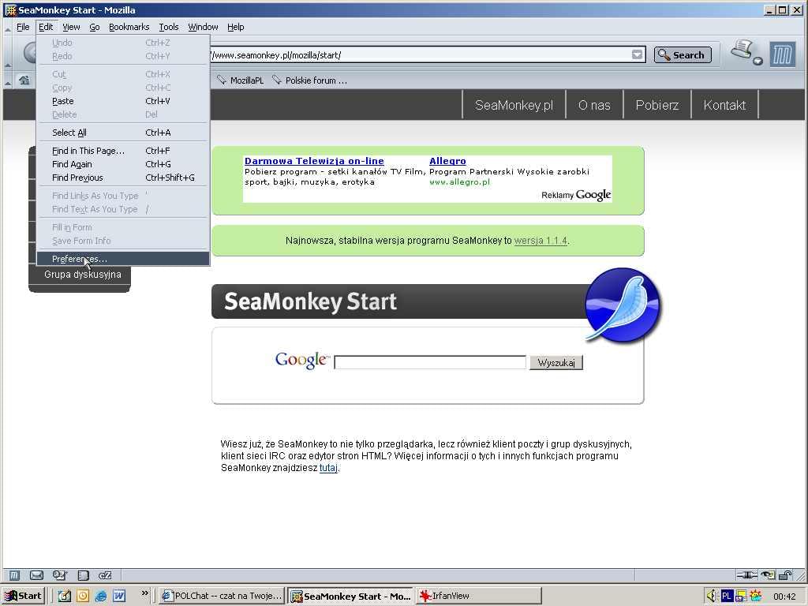Screen dimensions: 808x606
Task: Follow the wersja 1.1.4 link
Action: (541, 241)
